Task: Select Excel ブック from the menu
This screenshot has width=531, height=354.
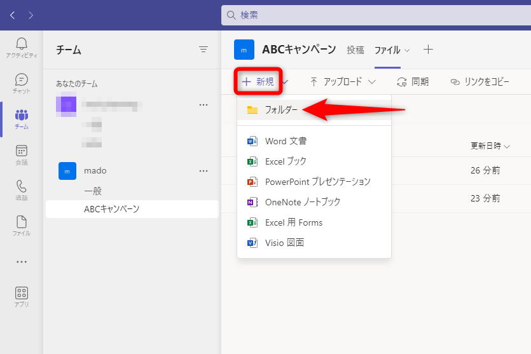Action: click(x=314, y=161)
